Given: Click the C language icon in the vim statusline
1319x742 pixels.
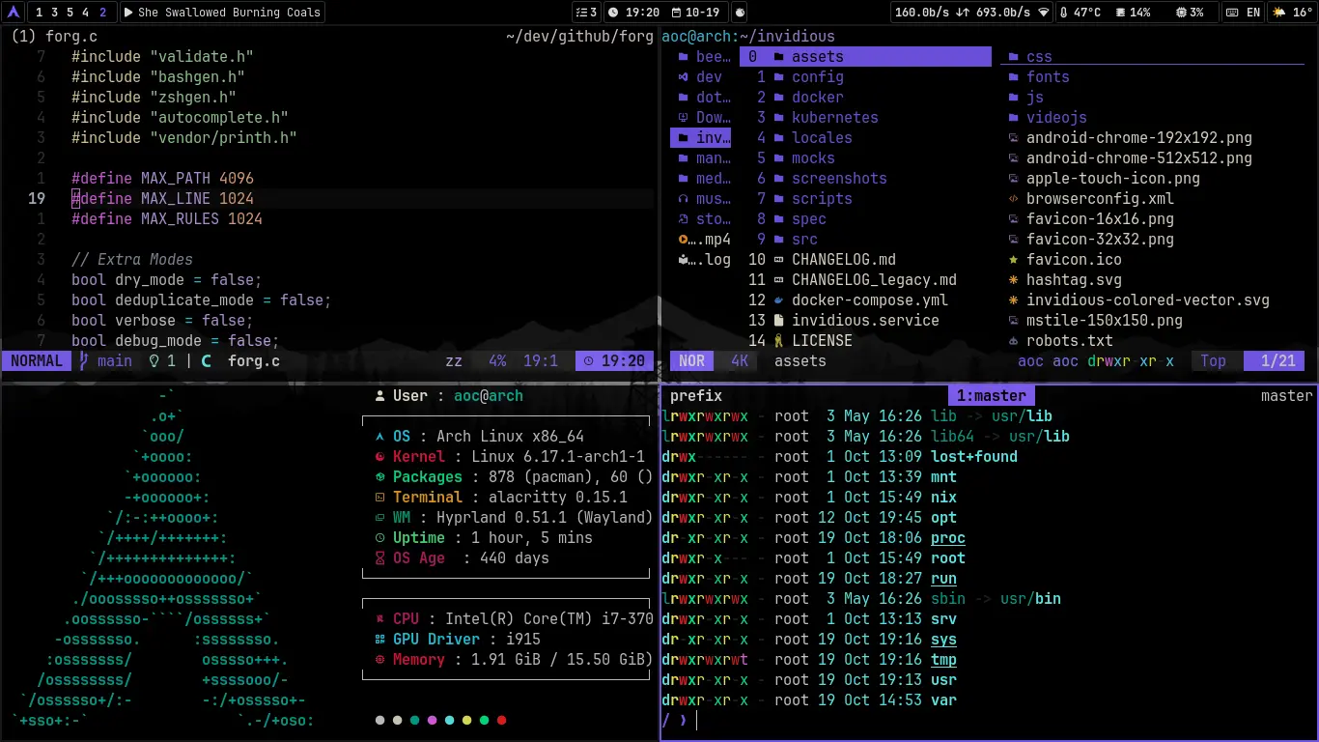Looking at the screenshot, I should click(206, 361).
